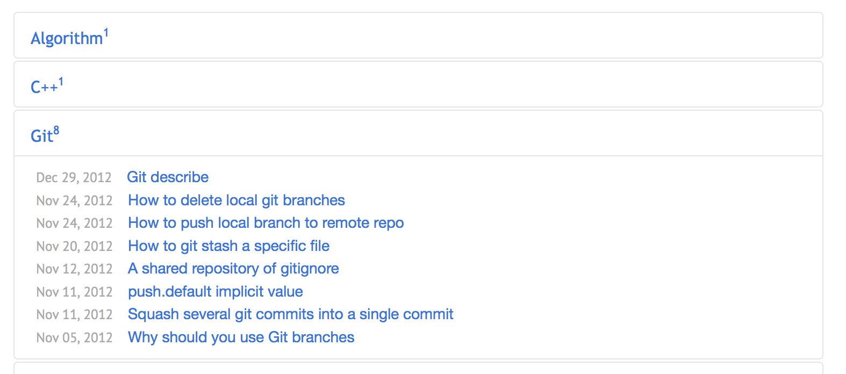Open How to git stash specific file
Screen dimensions: 846x374
[x=228, y=246]
